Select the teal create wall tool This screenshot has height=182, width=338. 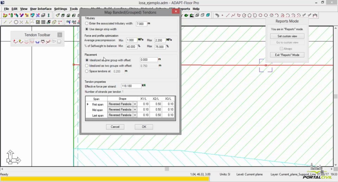pyautogui.click(x=16, y=15)
